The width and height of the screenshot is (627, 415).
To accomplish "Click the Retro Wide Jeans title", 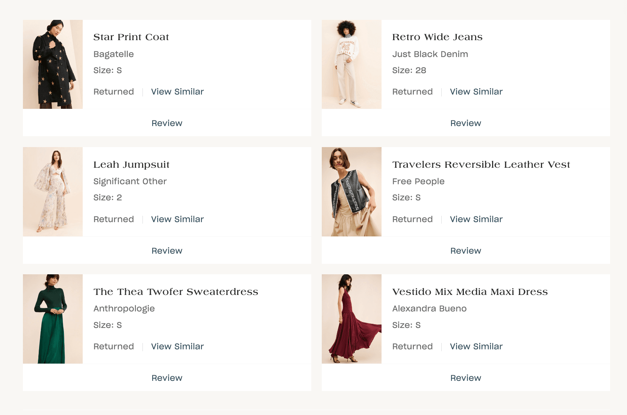I will [x=437, y=37].
